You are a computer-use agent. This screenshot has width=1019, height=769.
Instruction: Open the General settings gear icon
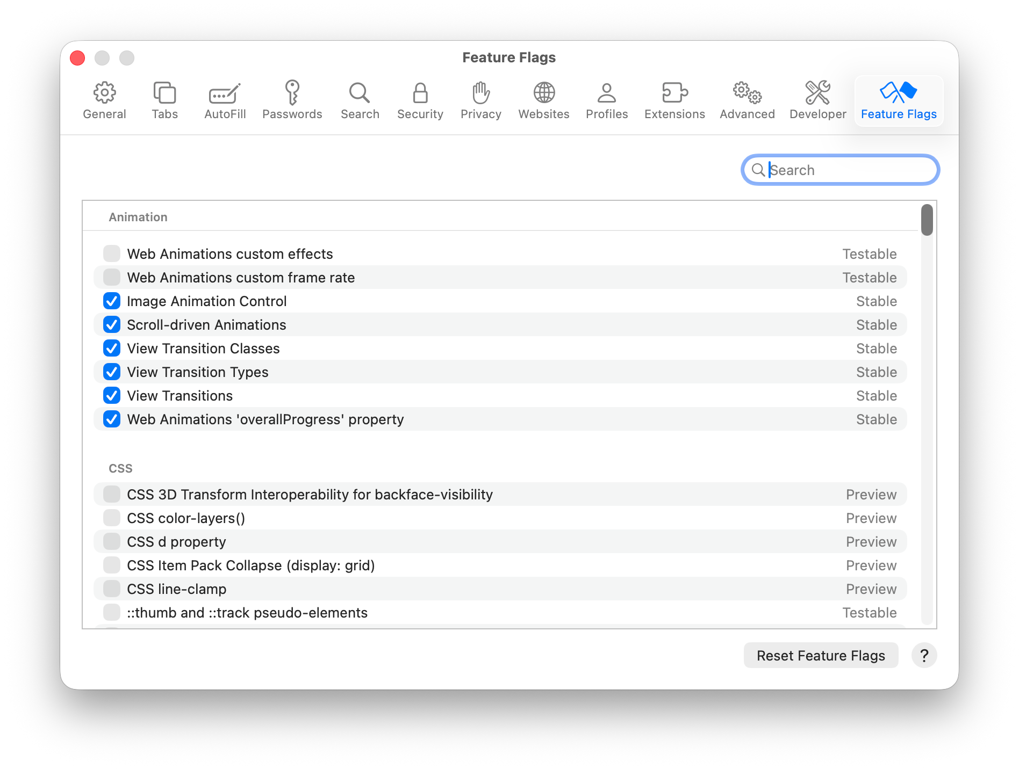pyautogui.click(x=104, y=93)
